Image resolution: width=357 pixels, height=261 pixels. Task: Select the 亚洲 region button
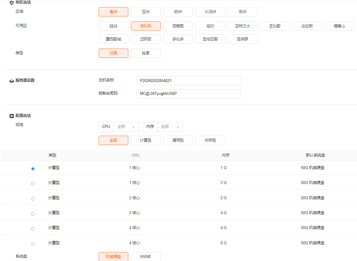[146, 12]
